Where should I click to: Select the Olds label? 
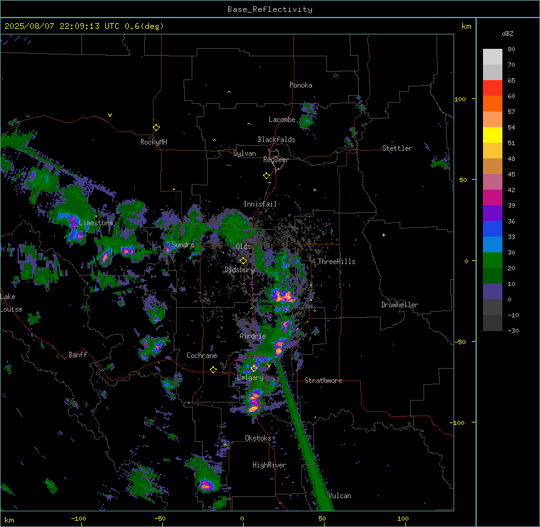pos(244,247)
